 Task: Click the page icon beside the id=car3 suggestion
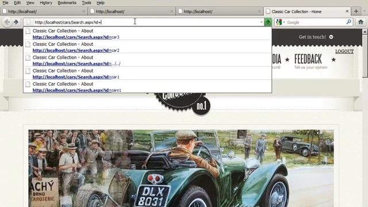28,30
